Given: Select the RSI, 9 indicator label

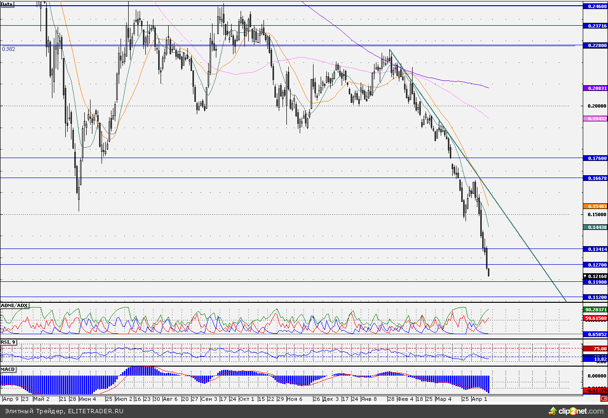Looking at the screenshot, I should click(x=8, y=341).
